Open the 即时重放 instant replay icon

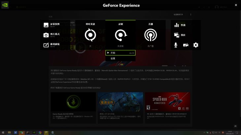point(90,35)
